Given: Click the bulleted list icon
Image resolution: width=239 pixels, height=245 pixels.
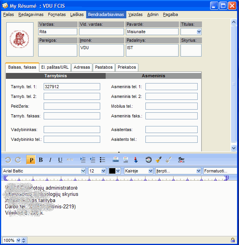Looking at the screenshot, I should [x=103, y=160].
